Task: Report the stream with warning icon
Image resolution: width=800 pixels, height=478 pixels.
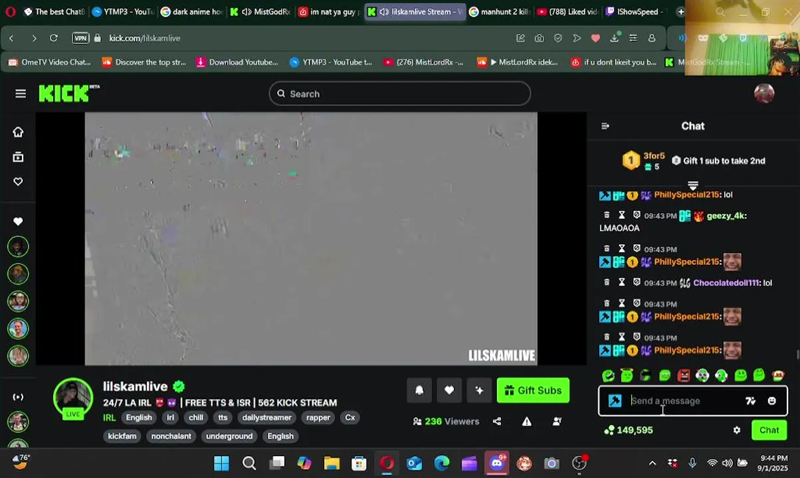Action: tap(527, 421)
